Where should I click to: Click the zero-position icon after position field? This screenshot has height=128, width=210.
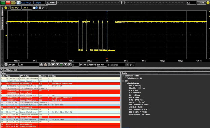(41, 65)
